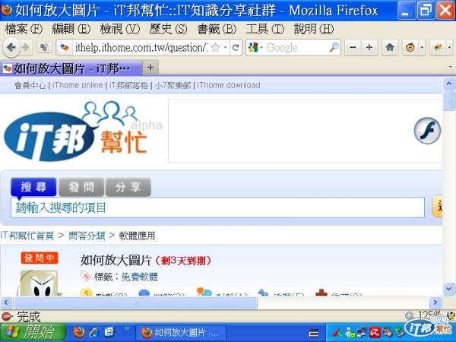Select the 發問 tab on the site
456x342 pixels.
point(81,187)
